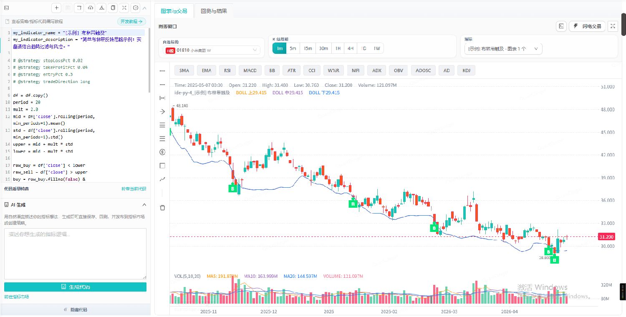The image size is (626, 317).
Task: Select the 4H K-line period
Action: [351, 48]
